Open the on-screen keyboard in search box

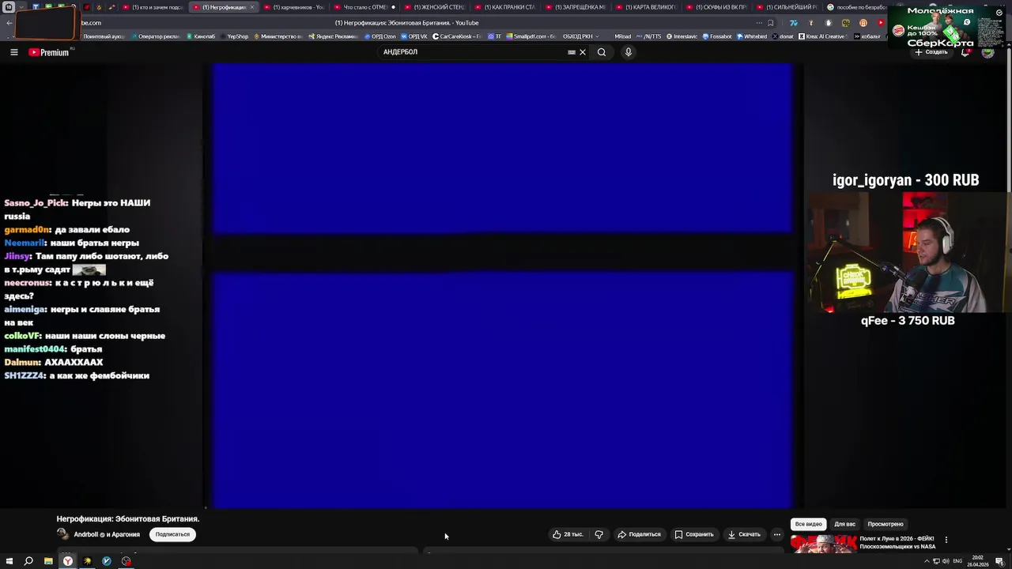pyautogui.click(x=572, y=52)
